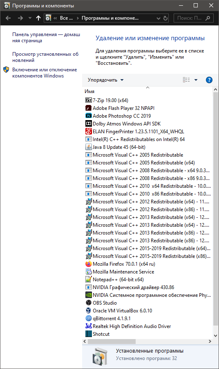The height and width of the screenshot is (369, 219).
Task: Click the NVIDIA PhysX system software icon
Action: click(x=88, y=295)
